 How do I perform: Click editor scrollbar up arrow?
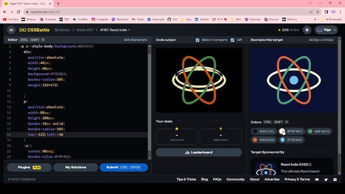pyautogui.click(x=150, y=46)
